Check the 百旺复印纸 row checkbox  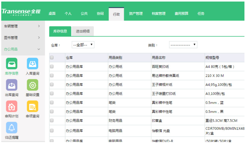pos(52,67)
